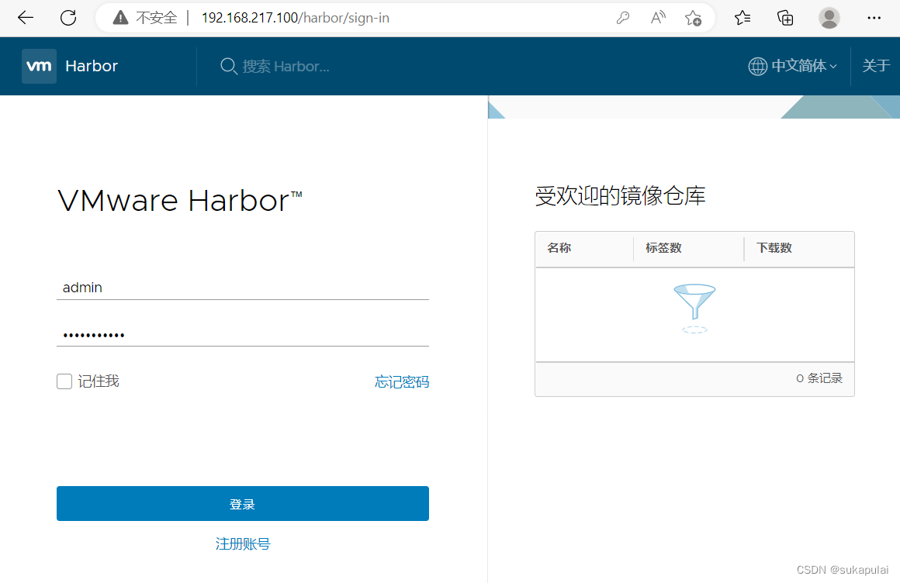Click the 受欢迎的镜像仓库 heading

tap(620, 195)
